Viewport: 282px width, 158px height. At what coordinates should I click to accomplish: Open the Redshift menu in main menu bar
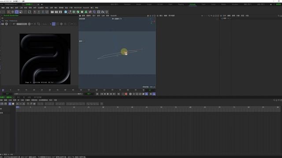pyautogui.click(x=86, y=8)
